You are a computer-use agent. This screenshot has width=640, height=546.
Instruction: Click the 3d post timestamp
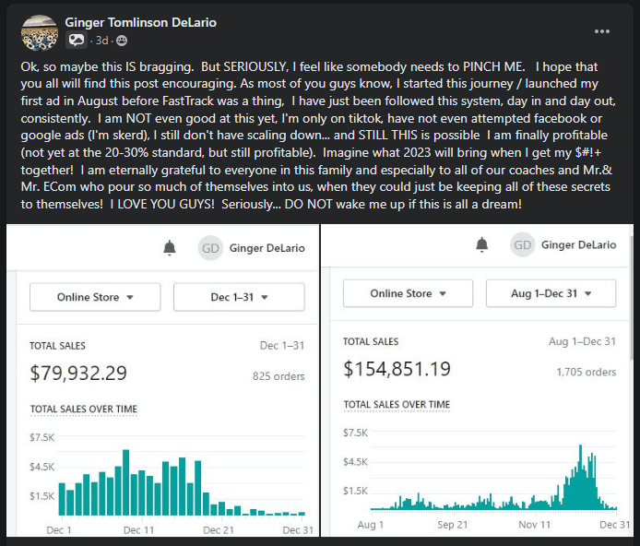coord(101,41)
